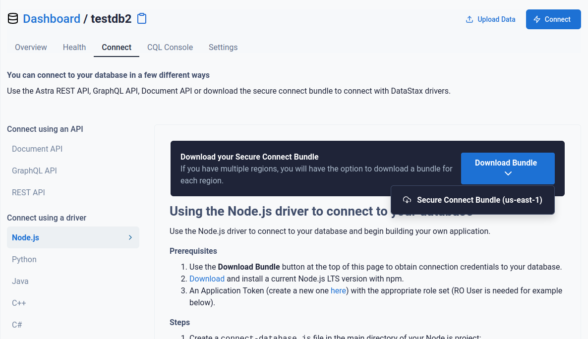This screenshot has height=339, width=588.
Task: Click the Steps heading
Action: click(179, 323)
